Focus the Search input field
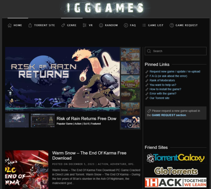The width and height of the screenshot is (211, 189). [178, 51]
